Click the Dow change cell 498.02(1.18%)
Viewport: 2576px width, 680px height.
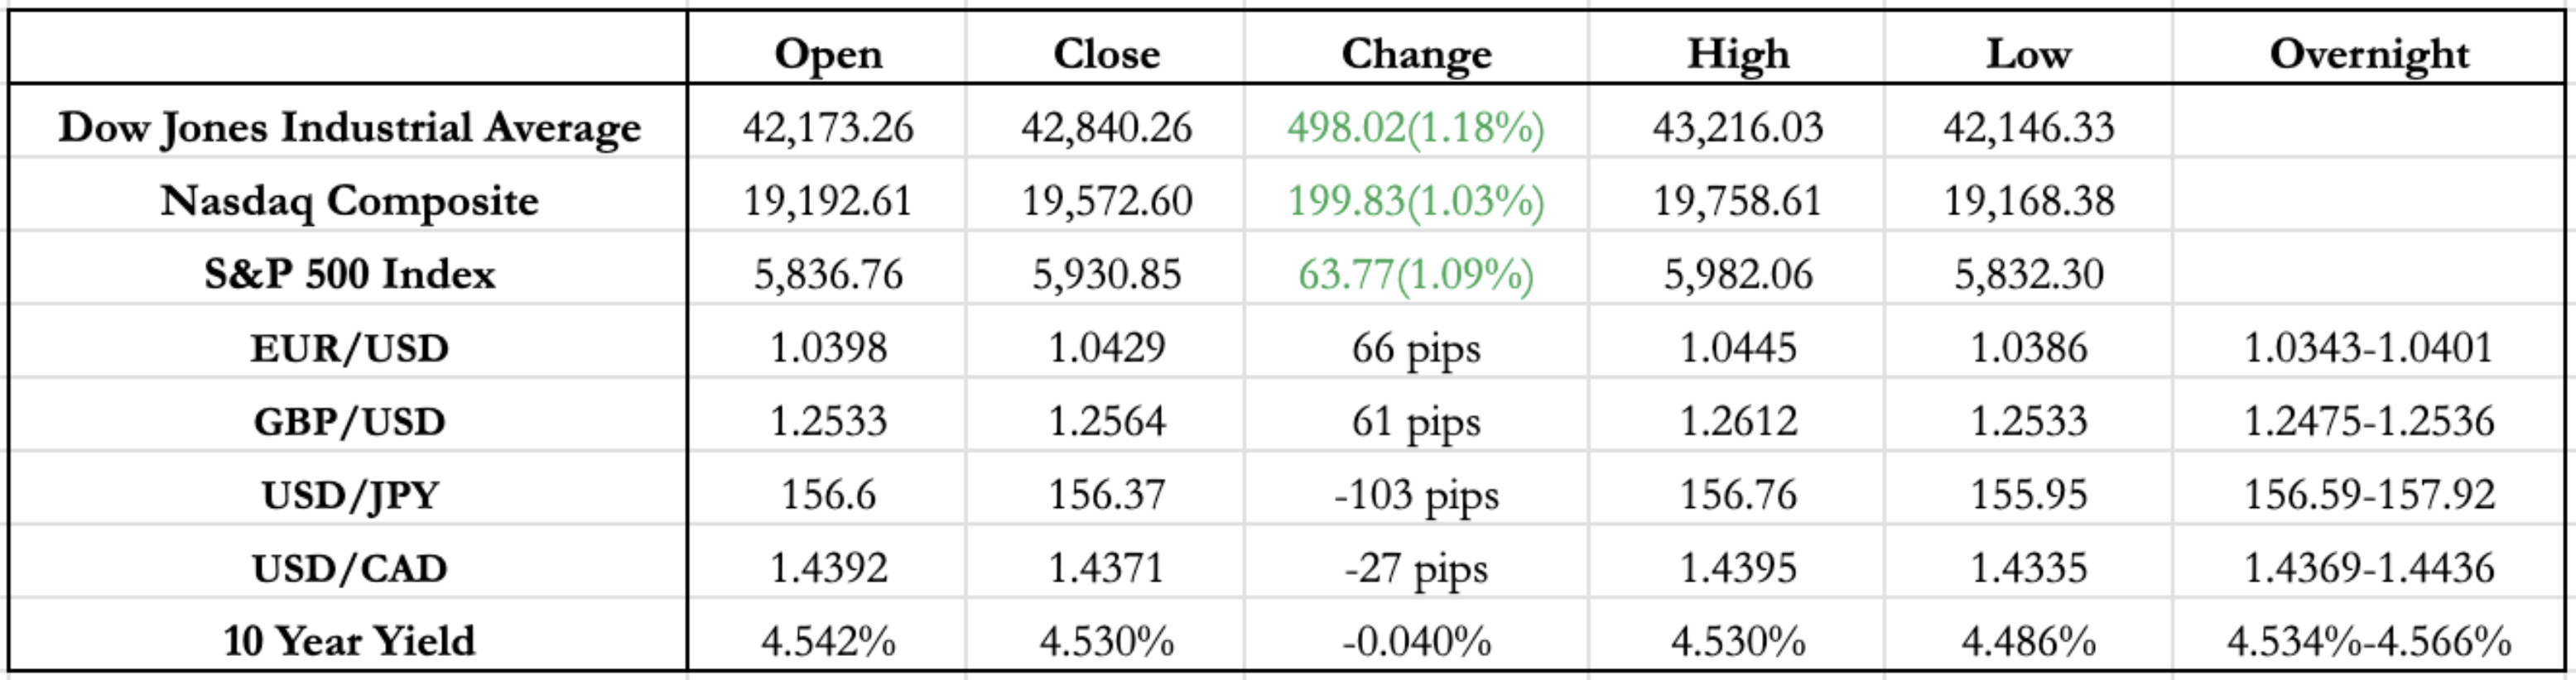click(x=1416, y=128)
